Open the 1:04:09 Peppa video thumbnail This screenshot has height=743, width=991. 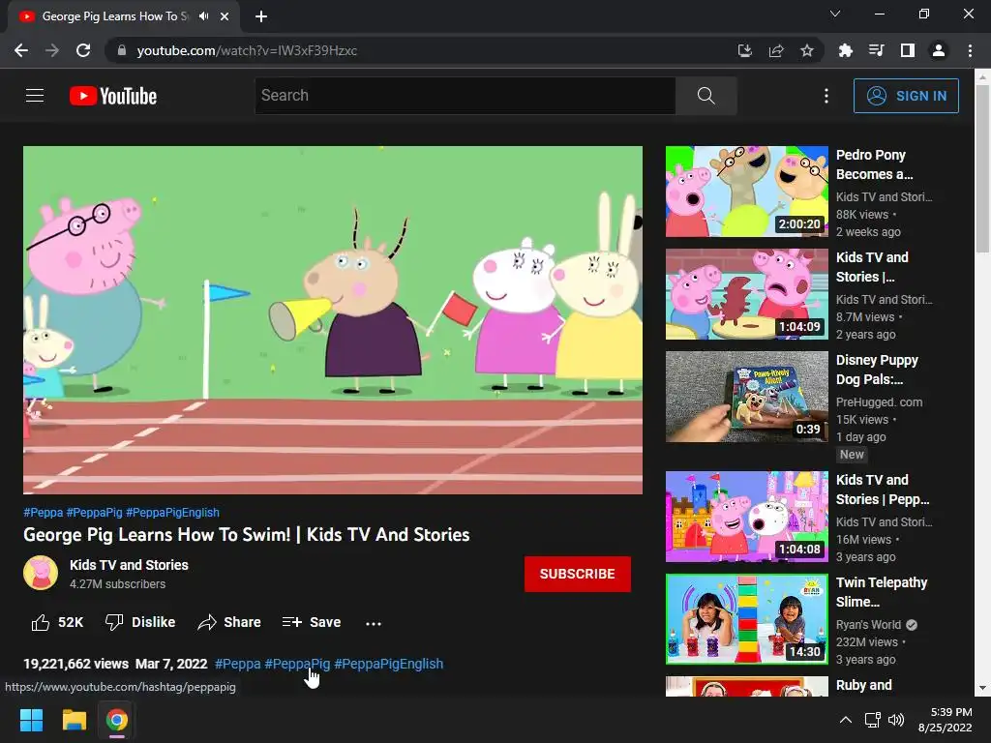(747, 294)
